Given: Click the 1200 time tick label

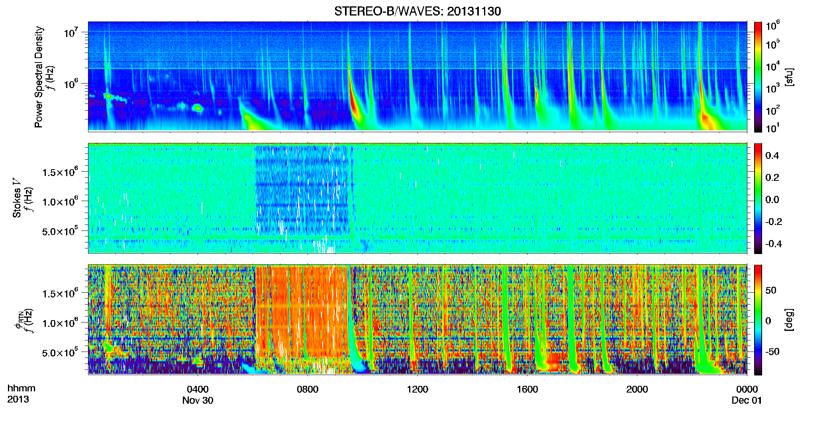Looking at the screenshot, I should click(417, 389).
